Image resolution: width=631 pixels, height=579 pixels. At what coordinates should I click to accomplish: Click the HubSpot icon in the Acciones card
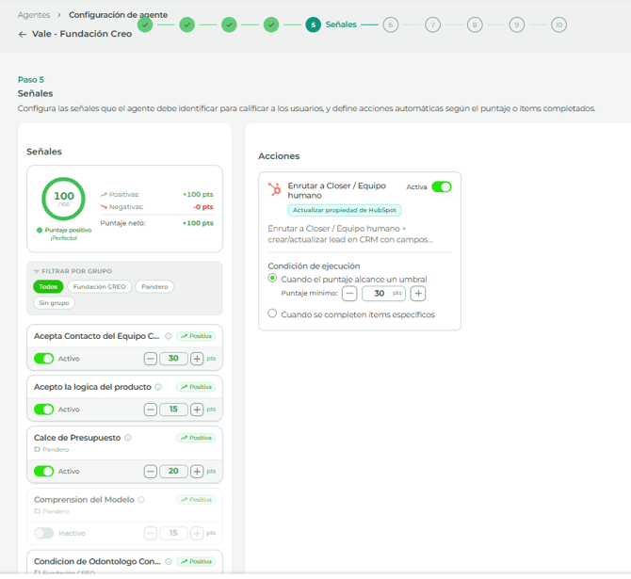275,189
